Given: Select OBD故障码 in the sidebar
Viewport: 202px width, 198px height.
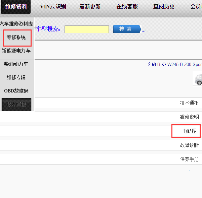Looking at the screenshot, I should 16,91.
